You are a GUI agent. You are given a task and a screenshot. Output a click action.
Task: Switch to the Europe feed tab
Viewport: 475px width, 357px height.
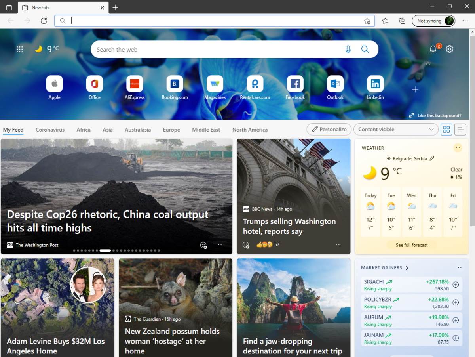(x=171, y=130)
